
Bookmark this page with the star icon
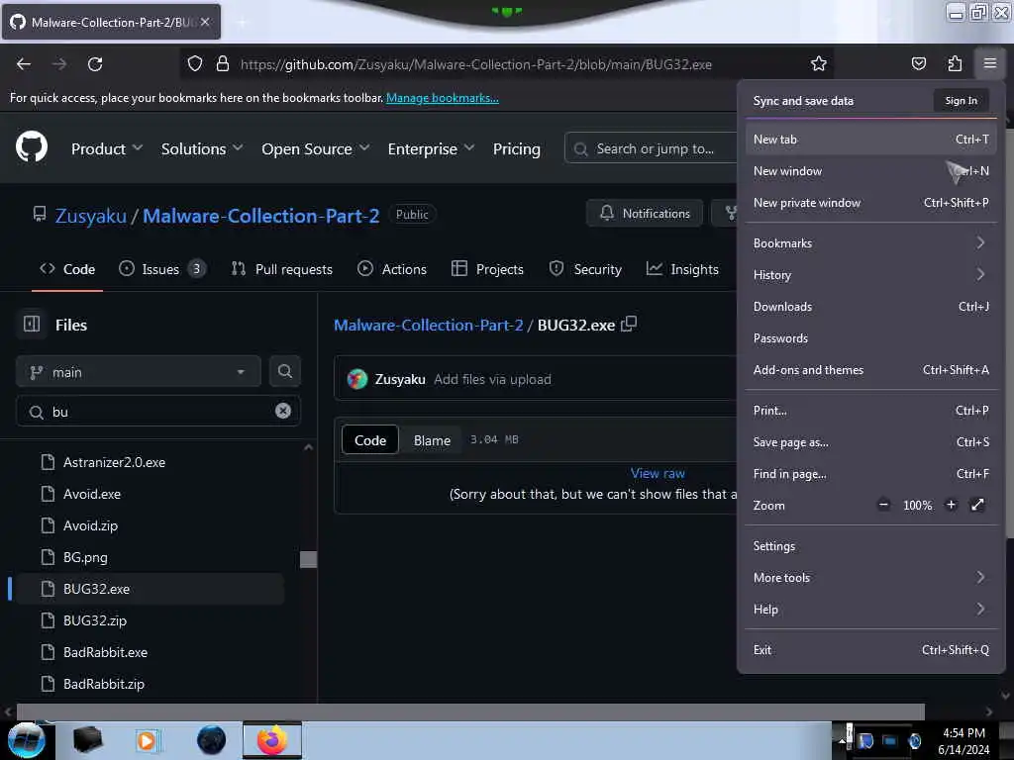[x=819, y=63]
